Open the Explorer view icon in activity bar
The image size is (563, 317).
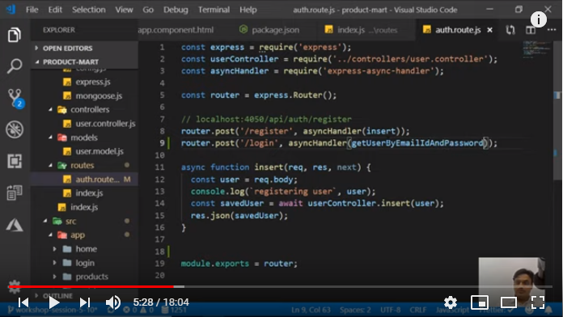coord(15,35)
